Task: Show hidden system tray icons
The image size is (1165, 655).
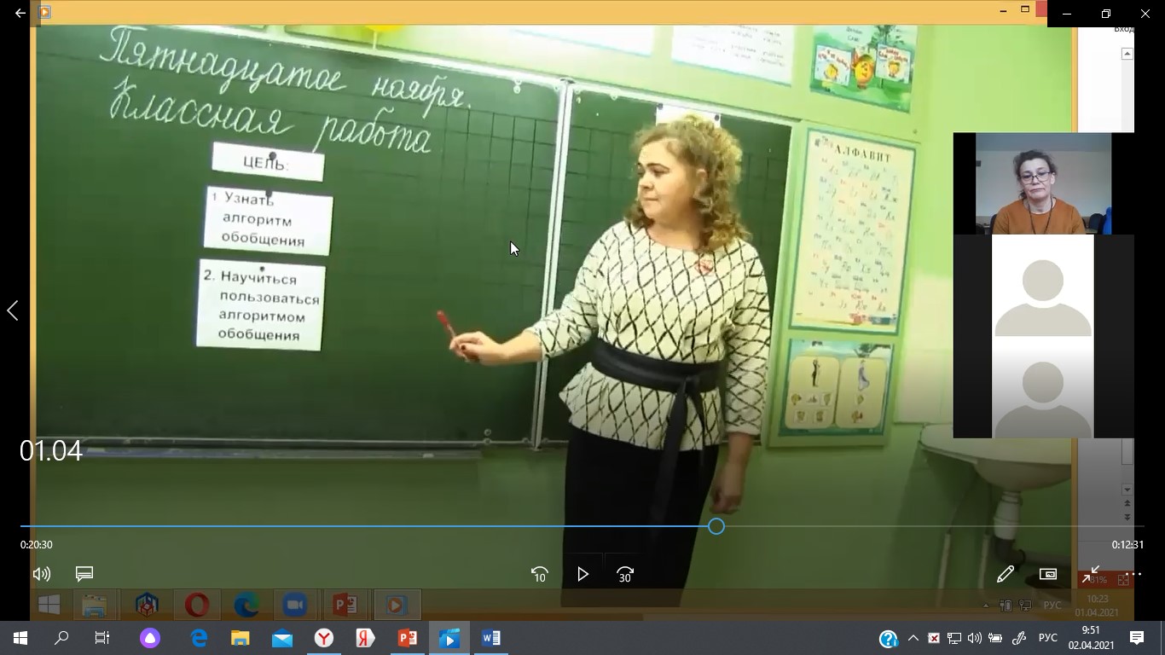Action: [913, 638]
